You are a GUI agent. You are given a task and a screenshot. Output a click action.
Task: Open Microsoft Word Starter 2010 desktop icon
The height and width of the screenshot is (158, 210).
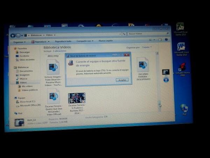181,47
